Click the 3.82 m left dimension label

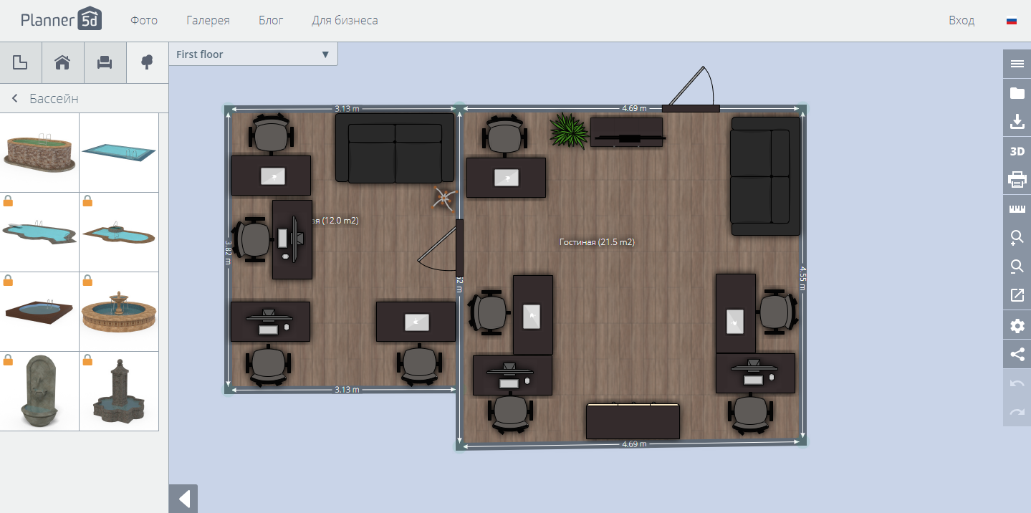click(x=228, y=252)
